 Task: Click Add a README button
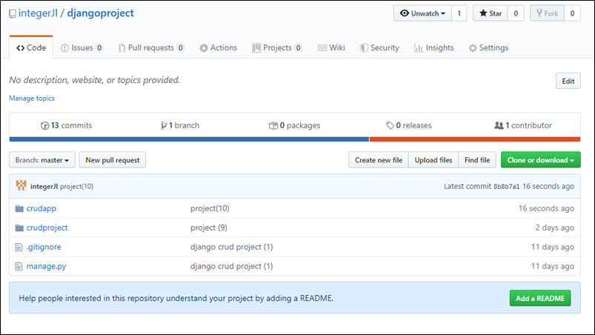coord(540,298)
